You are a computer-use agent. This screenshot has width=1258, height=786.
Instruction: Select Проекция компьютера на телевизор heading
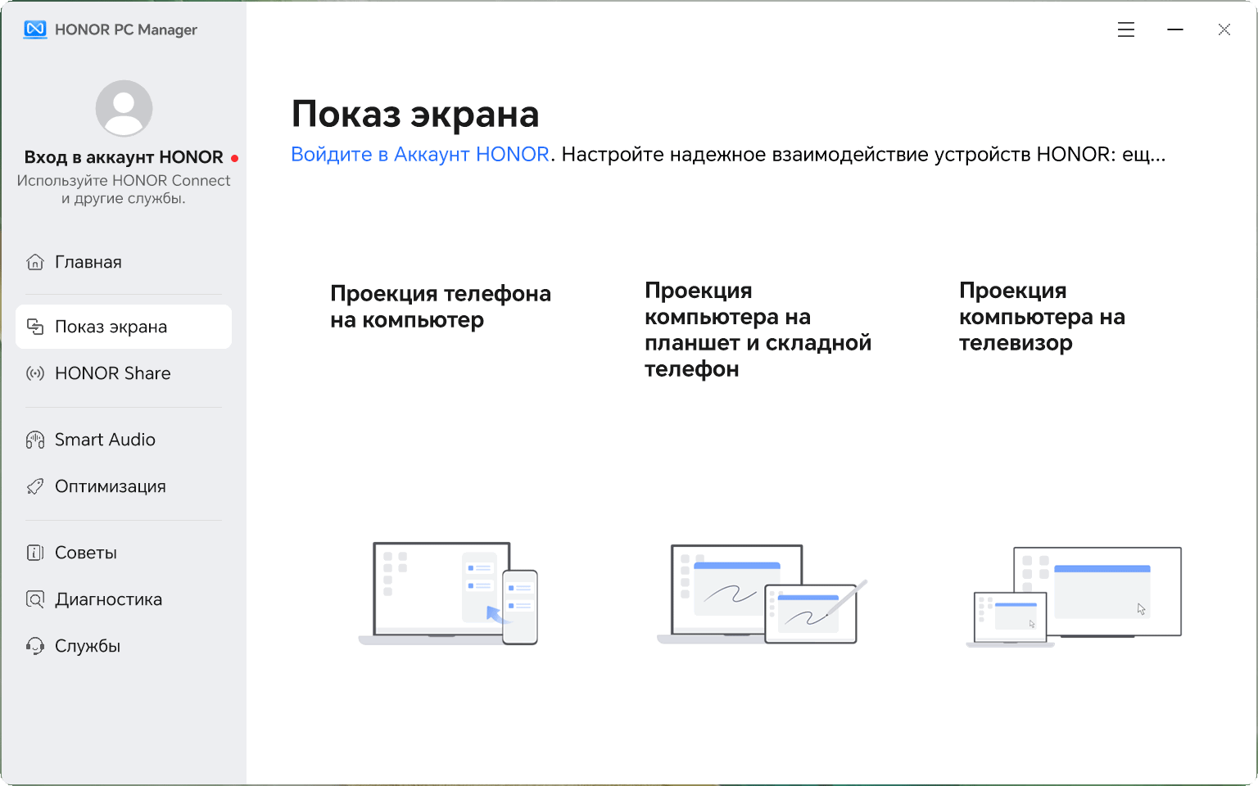pyautogui.click(x=1042, y=316)
